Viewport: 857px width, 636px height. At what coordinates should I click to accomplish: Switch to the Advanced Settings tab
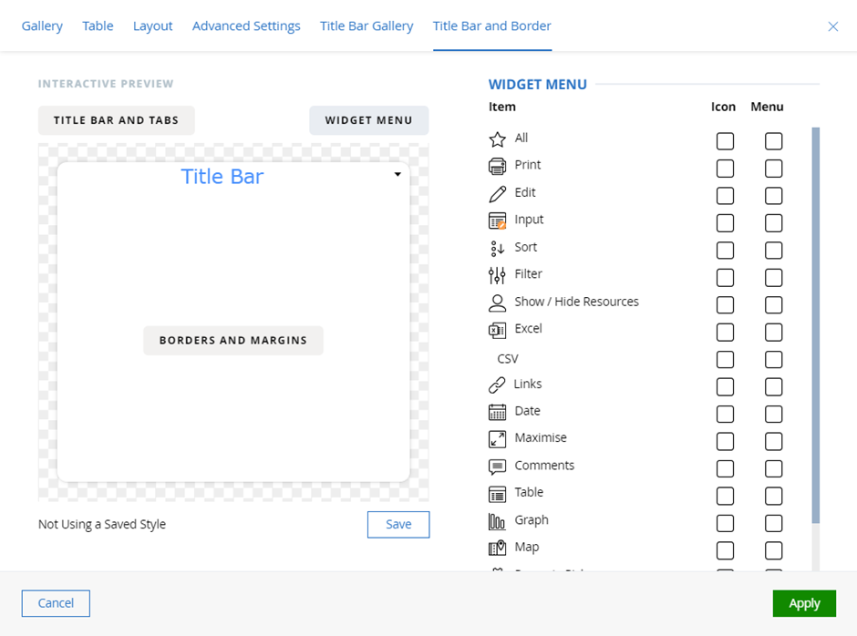[246, 26]
